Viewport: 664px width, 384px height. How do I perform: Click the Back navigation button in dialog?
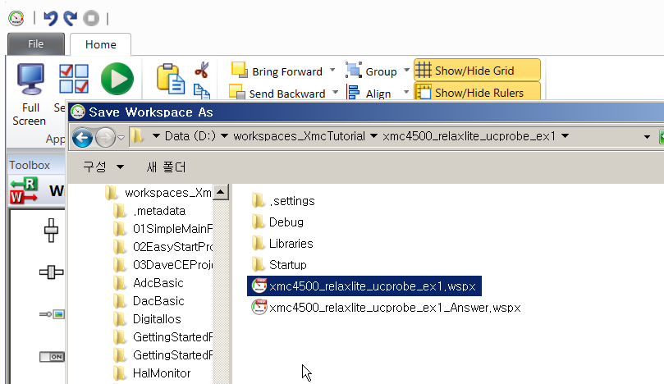tap(82, 137)
